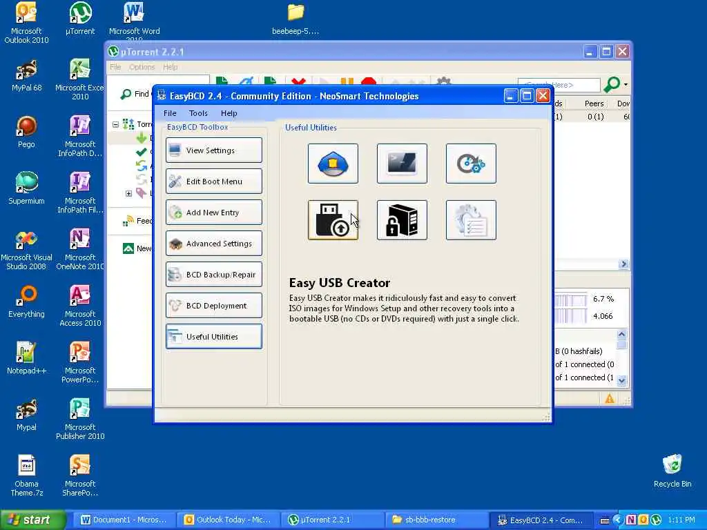
Task: Click the uTorrent log scrollbar down arrow
Action: tap(622, 380)
